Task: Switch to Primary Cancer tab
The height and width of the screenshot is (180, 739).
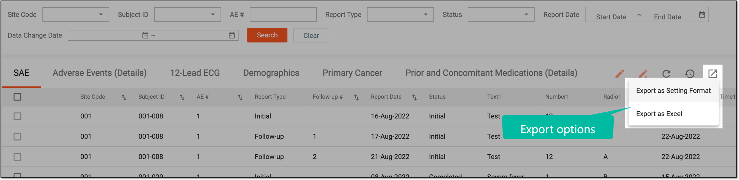Action: coord(352,73)
